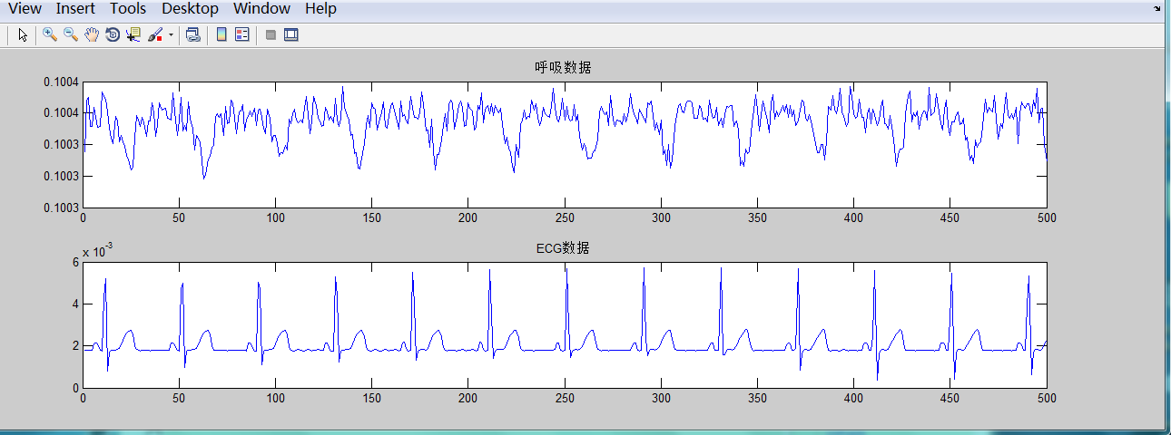This screenshot has height=435, width=1171.
Task: Insert a legend using the toolbar
Action: [241, 35]
